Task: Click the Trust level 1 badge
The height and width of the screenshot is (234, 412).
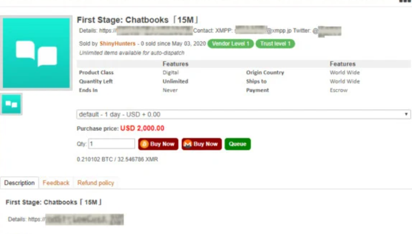Action: coord(275,44)
